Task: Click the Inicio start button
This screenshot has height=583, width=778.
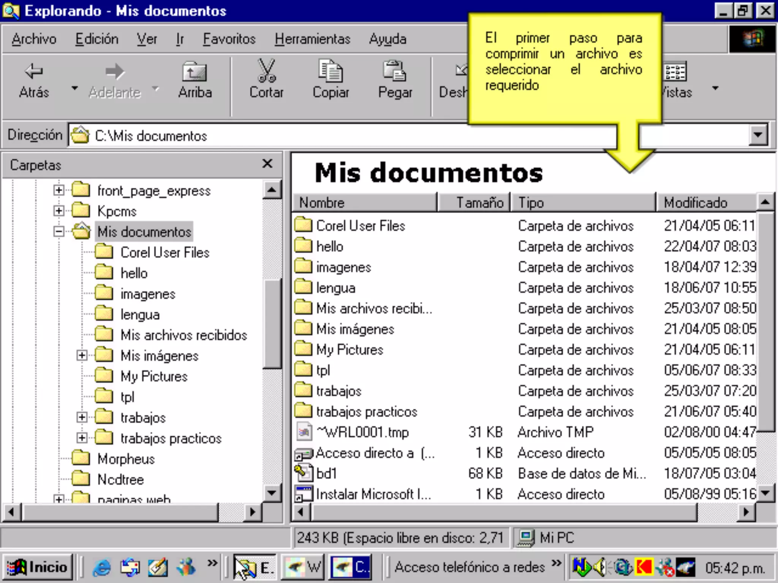Action: pos(37,567)
